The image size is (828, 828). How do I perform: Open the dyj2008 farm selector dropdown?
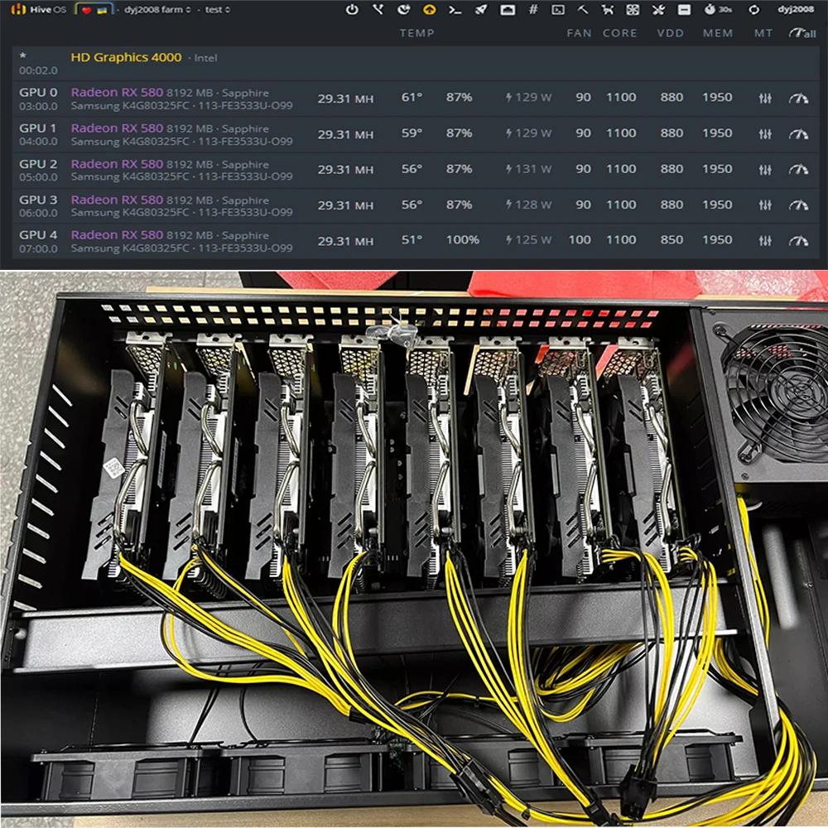[x=157, y=9]
